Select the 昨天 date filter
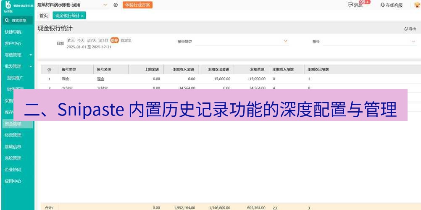This screenshot has height=210, width=421. [x=71, y=41]
